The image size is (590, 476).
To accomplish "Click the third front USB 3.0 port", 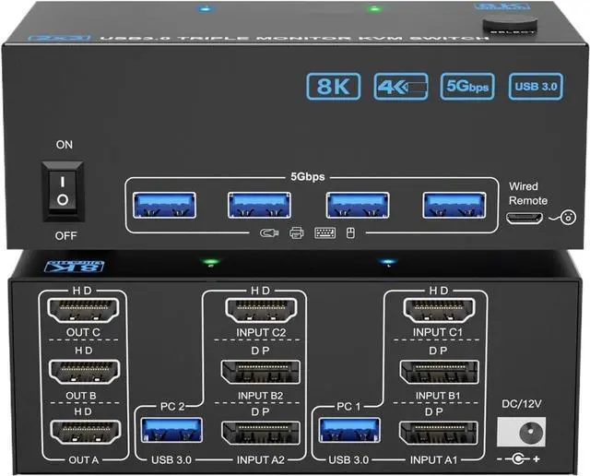I will coord(358,205).
